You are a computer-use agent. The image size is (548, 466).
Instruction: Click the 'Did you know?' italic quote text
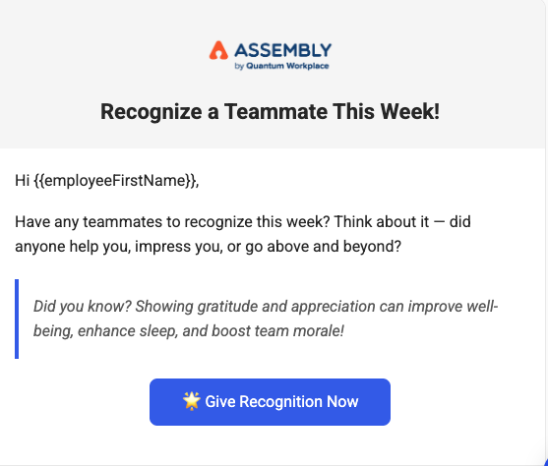(x=83, y=307)
